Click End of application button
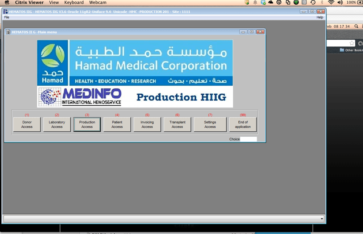Screen dimensions: 363x234 coord(243,124)
